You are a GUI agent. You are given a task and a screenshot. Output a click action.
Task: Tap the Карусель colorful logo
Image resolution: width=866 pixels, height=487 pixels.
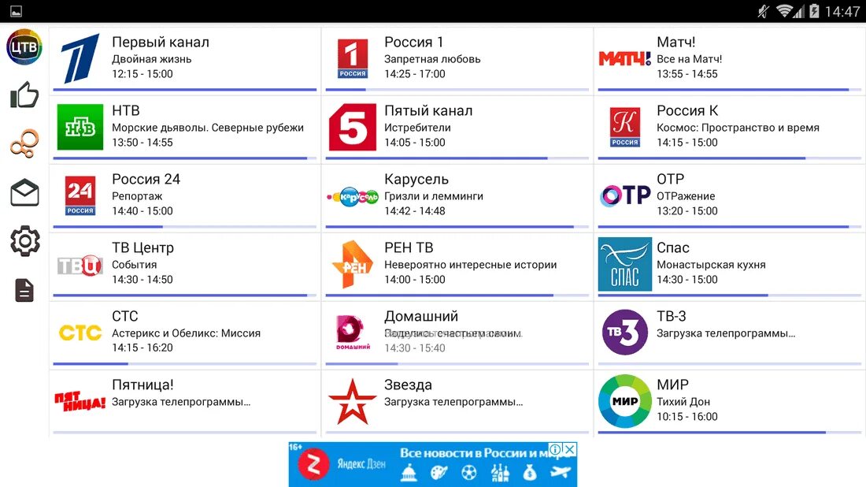(x=353, y=196)
